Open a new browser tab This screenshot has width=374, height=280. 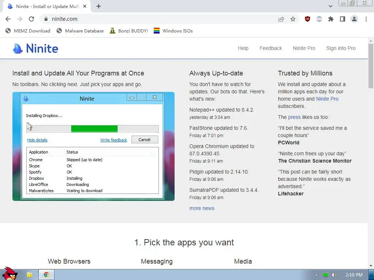[99, 7]
